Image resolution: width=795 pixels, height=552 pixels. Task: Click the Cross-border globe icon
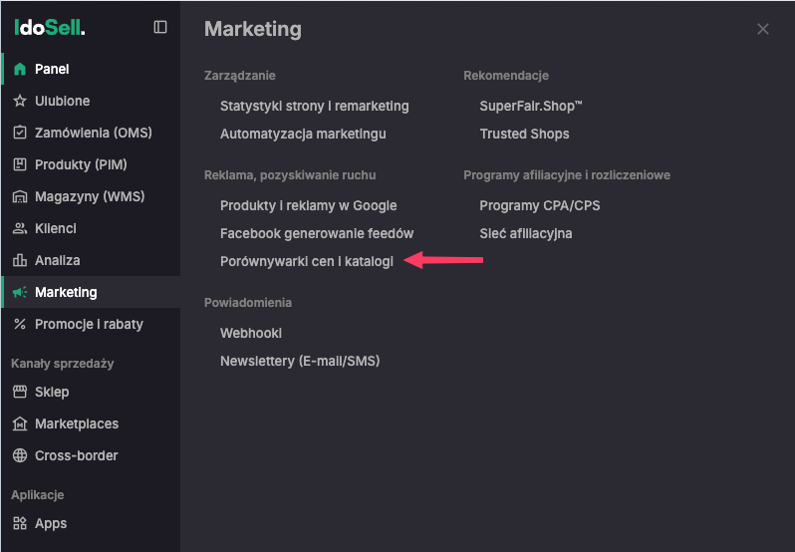[x=20, y=455]
